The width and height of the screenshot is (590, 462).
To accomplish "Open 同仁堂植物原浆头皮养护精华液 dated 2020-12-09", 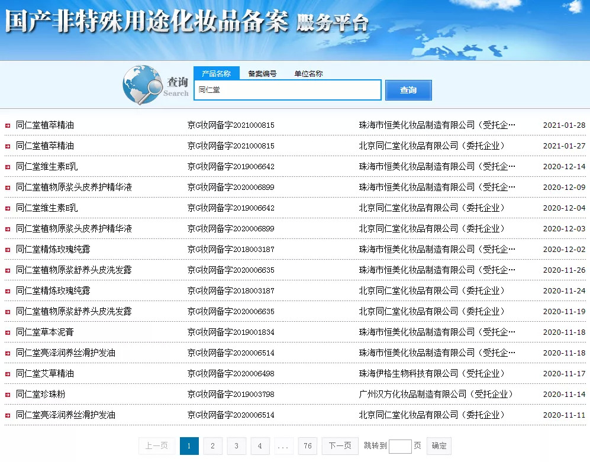I will point(74,188).
